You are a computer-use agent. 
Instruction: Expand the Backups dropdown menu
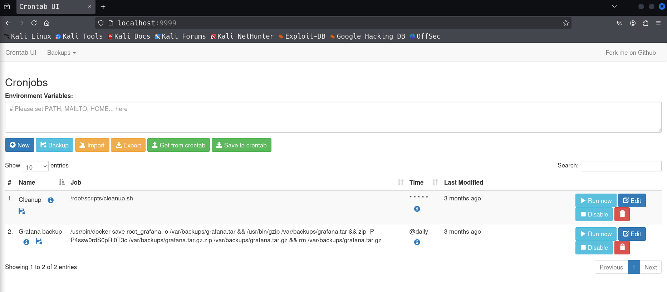click(x=62, y=53)
